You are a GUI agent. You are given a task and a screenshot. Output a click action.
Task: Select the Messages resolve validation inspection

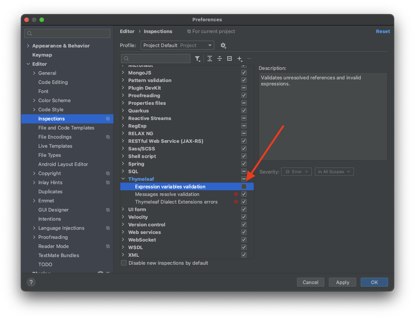(187, 194)
